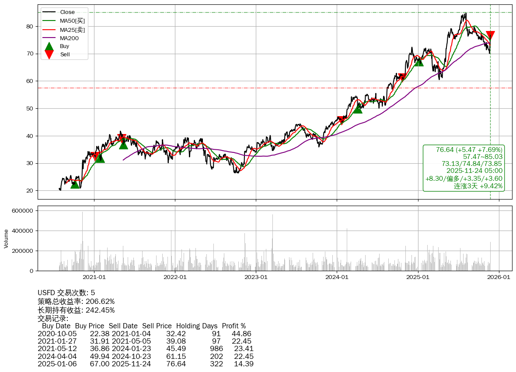
Task: Click the red Sell triangle icon in legend
Action: 49,55
